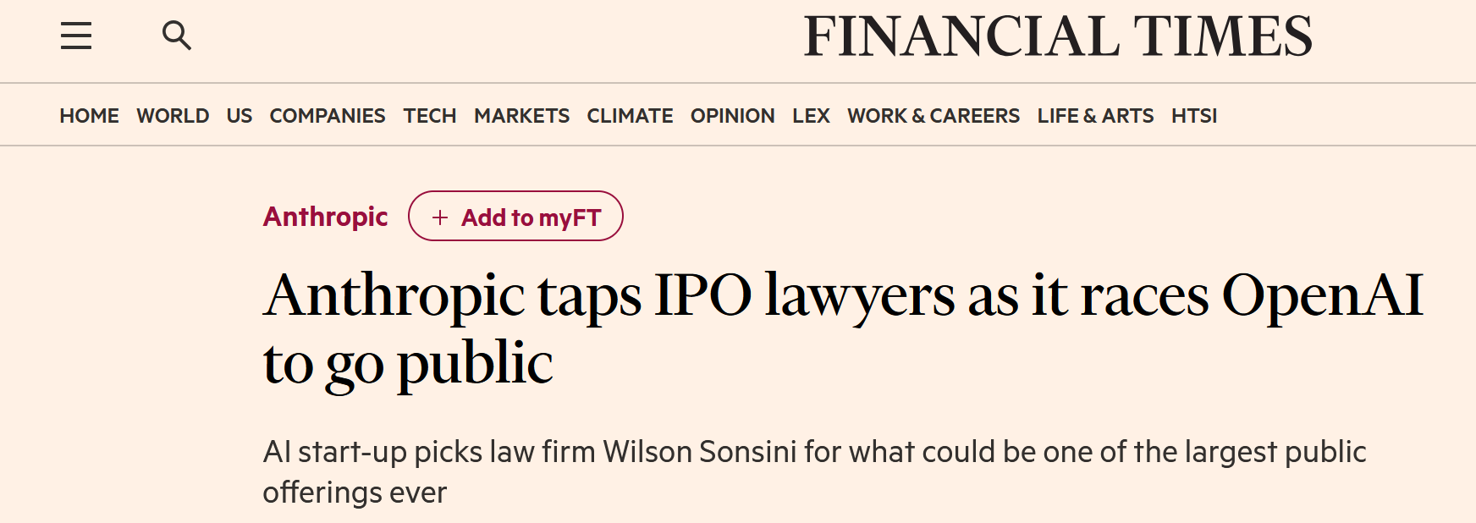Image resolution: width=1476 pixels, height=523 pixels.
Task: Open the hamburger navigation menu
Action: [x=76, y=36]
